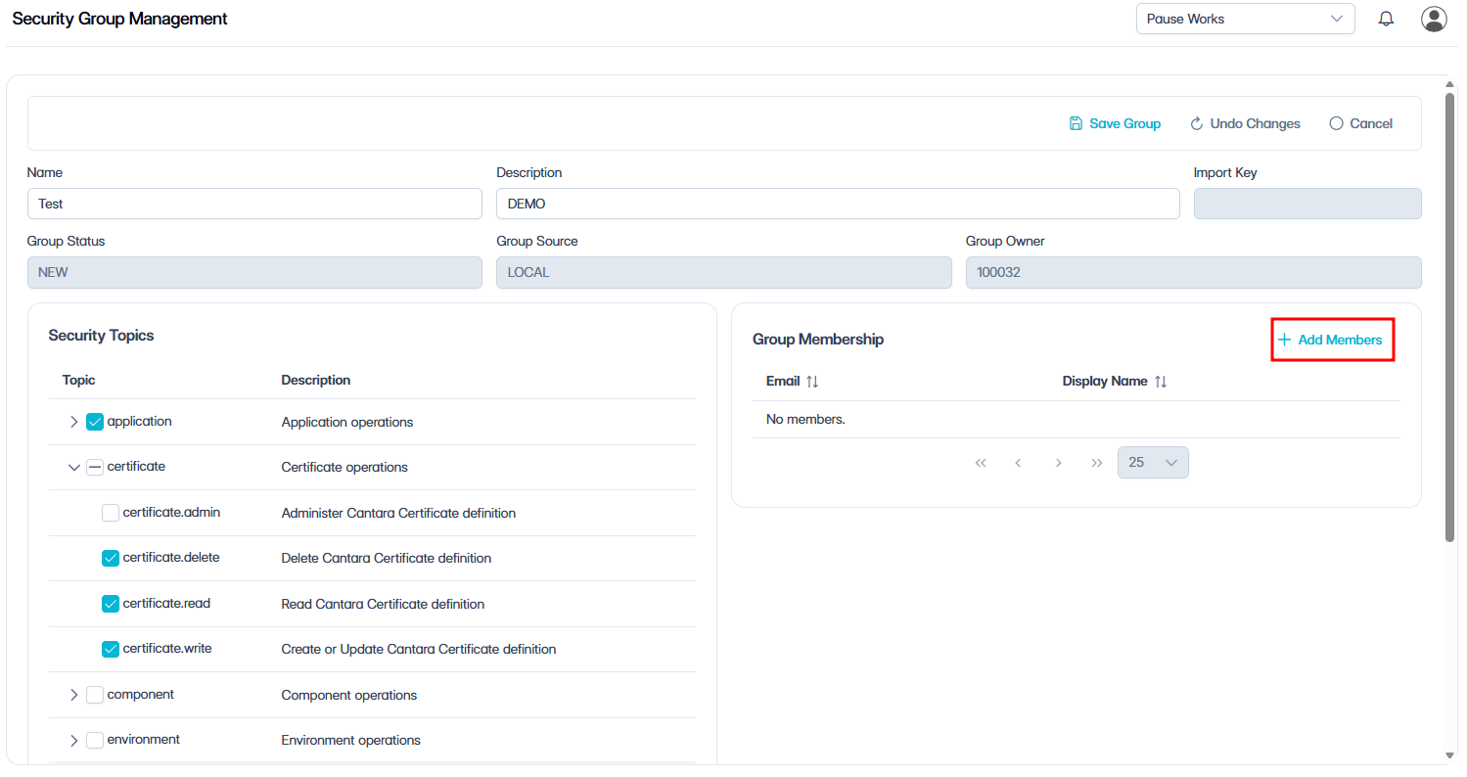Collapse the certificate topic row
The height and width of the screenshot is (777, 1467).
pyautogui.click(x=73, y=468)
